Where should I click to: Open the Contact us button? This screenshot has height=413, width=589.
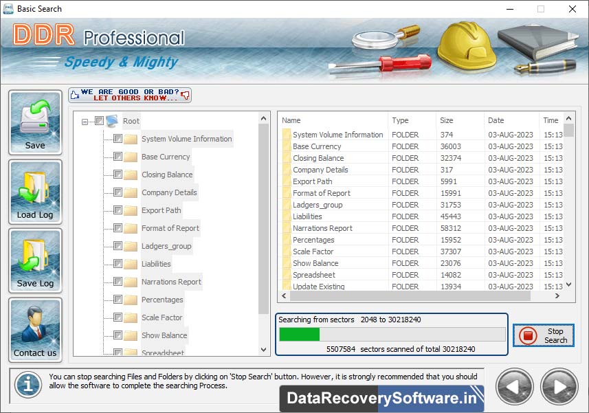[x=35, y=330]
